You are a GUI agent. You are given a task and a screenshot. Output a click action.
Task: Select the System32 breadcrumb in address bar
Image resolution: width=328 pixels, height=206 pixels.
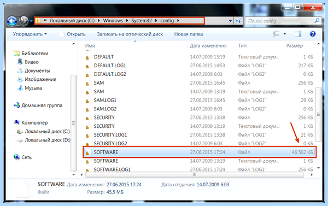142,21
